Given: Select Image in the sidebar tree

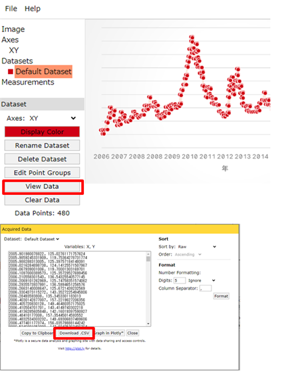Looking at the screenshot, I should (x=13, y=29).
